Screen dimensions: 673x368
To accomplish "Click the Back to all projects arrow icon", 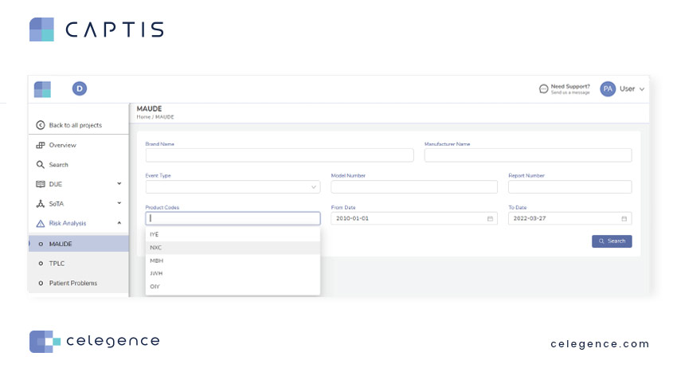I will 41,125.
